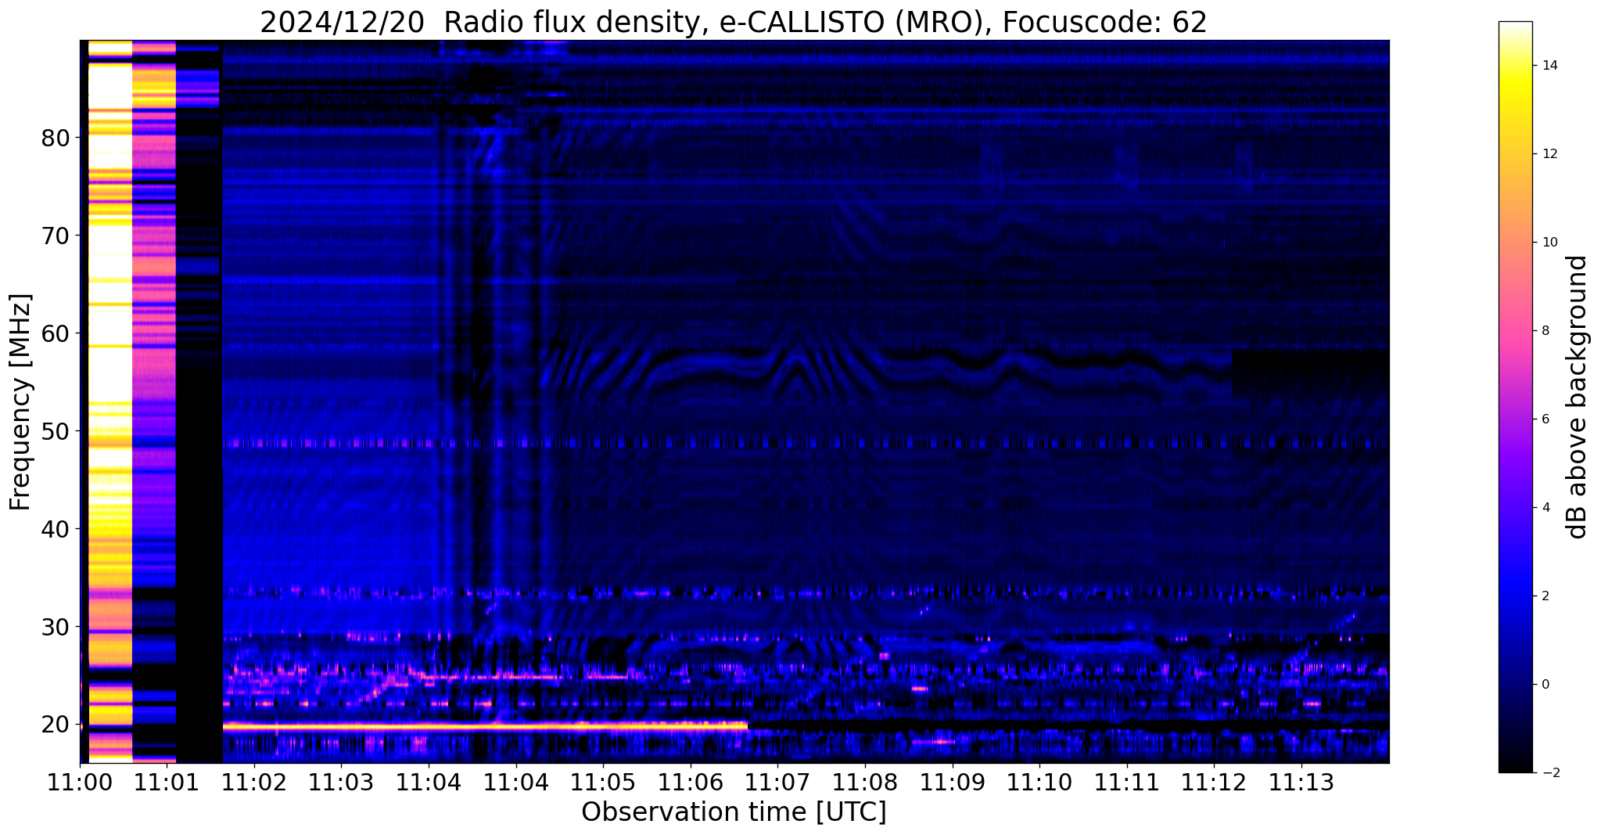Click the 8 tick on the colorbar
Image resolution: width=1601 pixels, height=835 pixels.
click(x=1545, y=331)
